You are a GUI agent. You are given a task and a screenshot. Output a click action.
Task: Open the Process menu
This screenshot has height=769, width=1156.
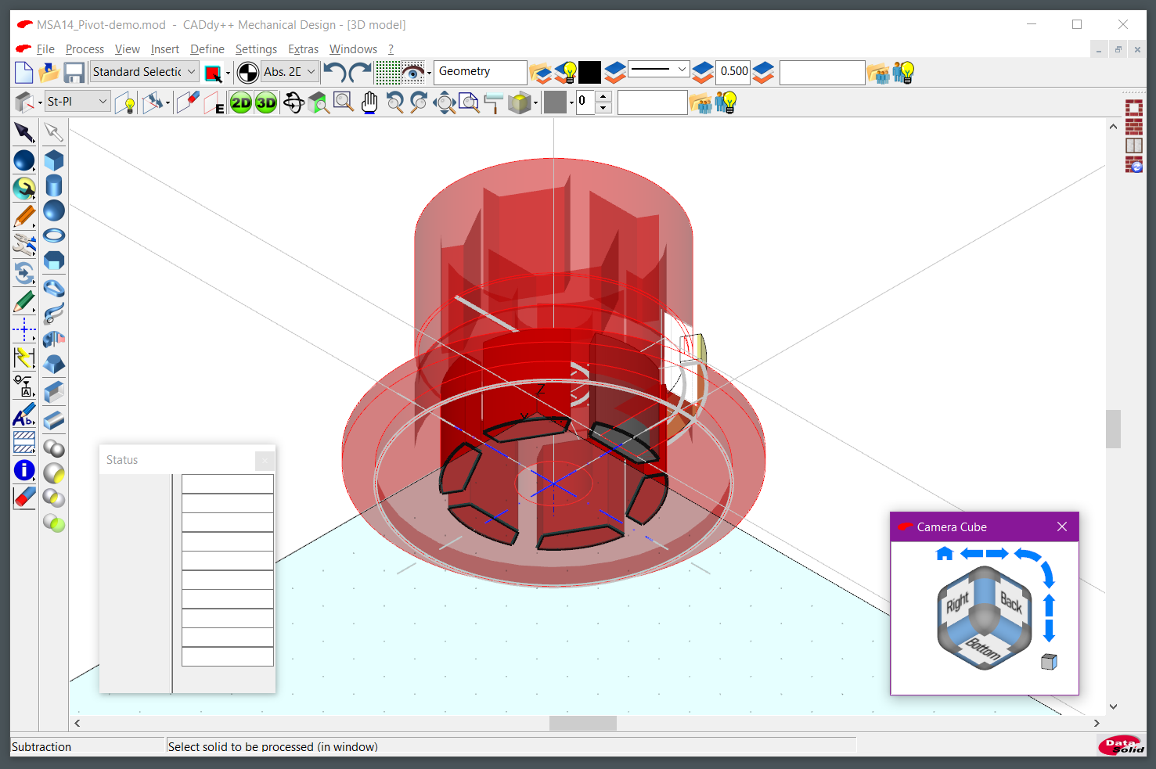85,49
